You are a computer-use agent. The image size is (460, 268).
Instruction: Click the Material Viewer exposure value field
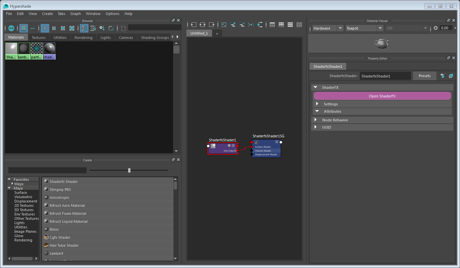click(x=447, y=28)
